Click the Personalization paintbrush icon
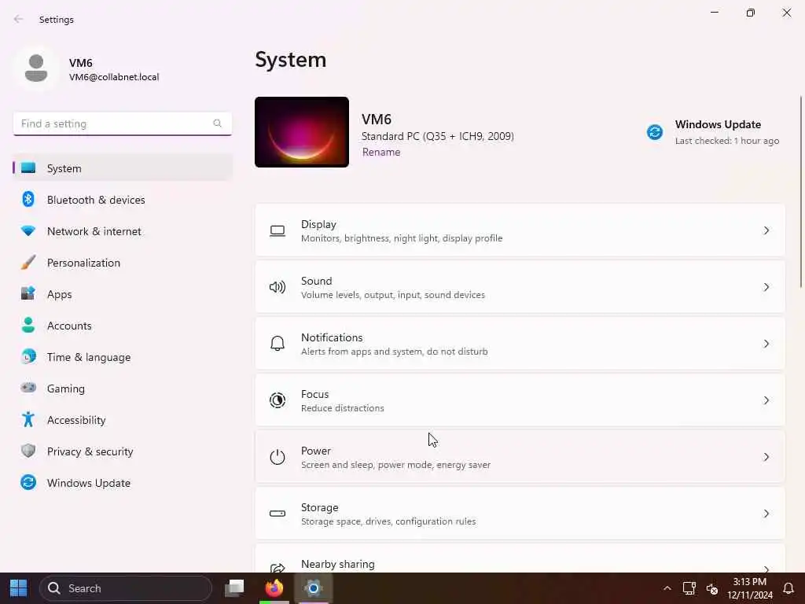Screen dimensions: 805x604 tap(28, 263)
